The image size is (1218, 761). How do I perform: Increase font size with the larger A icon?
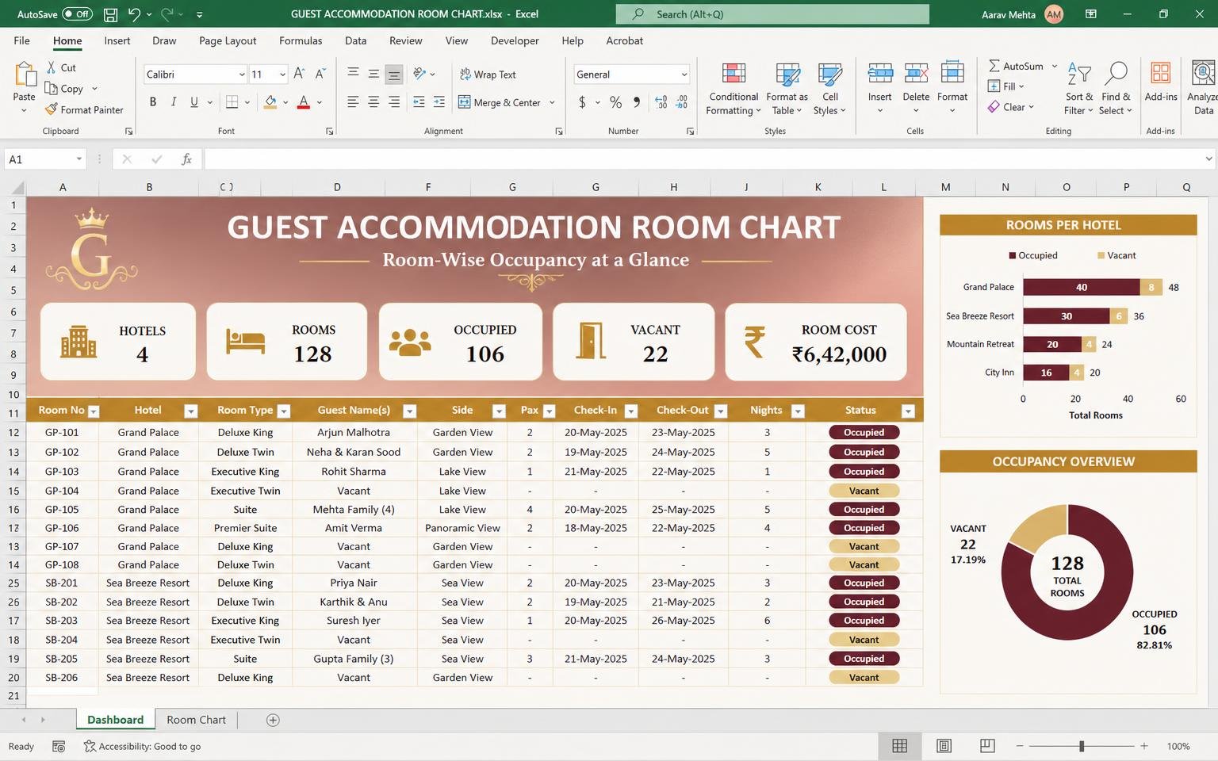[x=299, y=74]
